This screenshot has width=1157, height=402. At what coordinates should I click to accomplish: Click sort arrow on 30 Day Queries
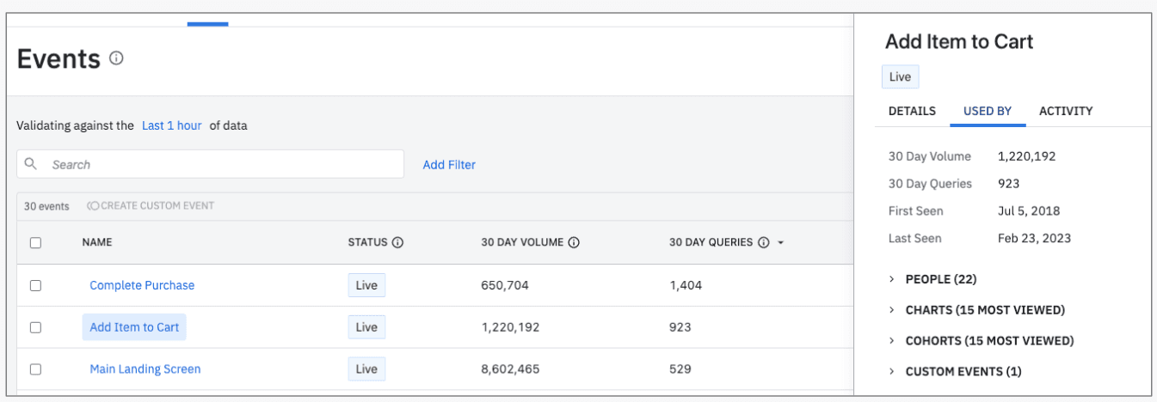tap(781, 243)
